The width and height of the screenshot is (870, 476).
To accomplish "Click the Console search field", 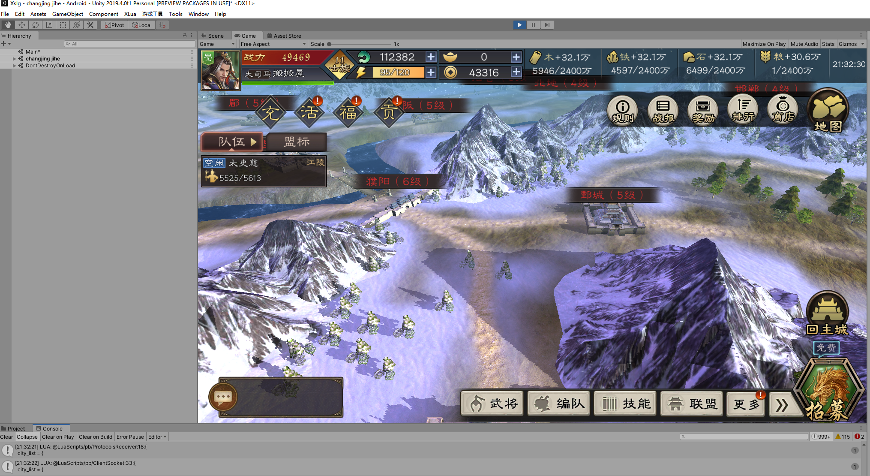I will 744,437.
